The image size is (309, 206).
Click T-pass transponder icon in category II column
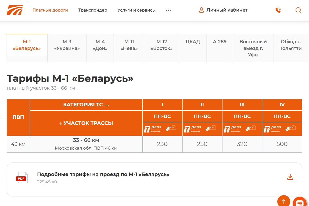pyautogui.click(x=193, y=129)
